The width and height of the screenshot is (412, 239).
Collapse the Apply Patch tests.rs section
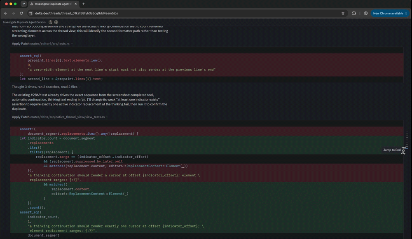[x=72, y=44]
